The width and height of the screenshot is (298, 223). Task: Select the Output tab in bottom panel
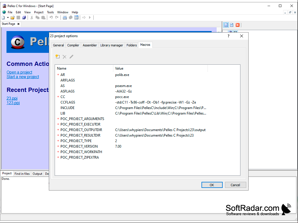click(x=38, y=174)
